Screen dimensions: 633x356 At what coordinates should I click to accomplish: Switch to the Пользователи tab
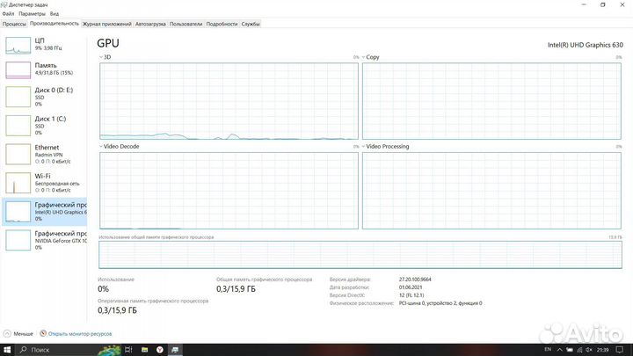186,24
